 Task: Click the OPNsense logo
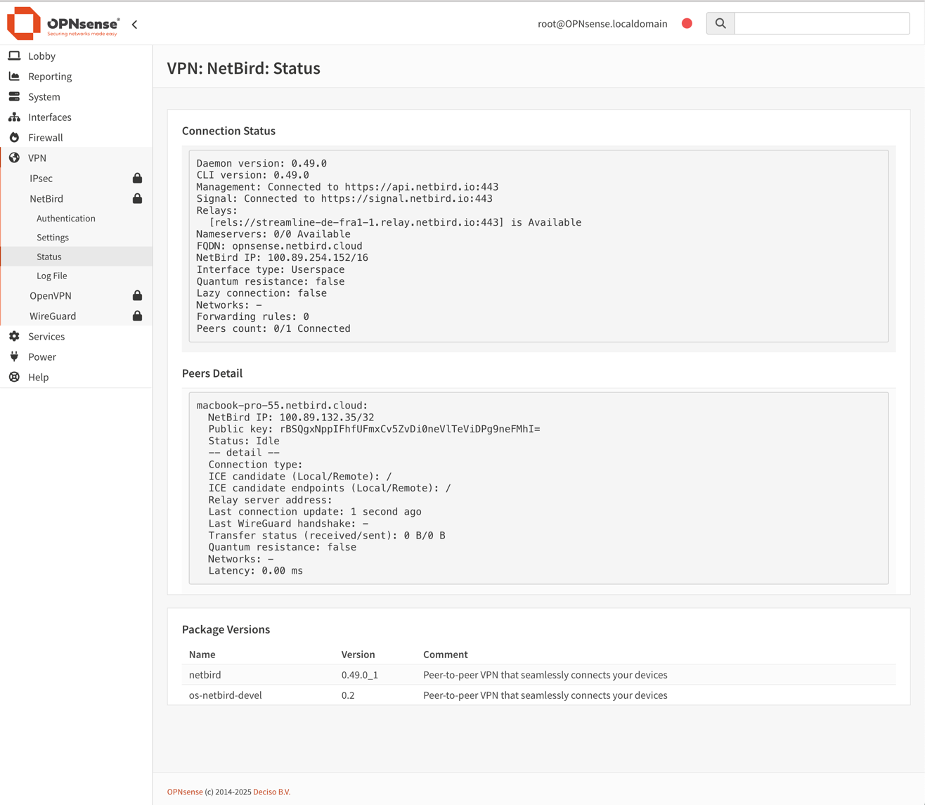point(63,24)
